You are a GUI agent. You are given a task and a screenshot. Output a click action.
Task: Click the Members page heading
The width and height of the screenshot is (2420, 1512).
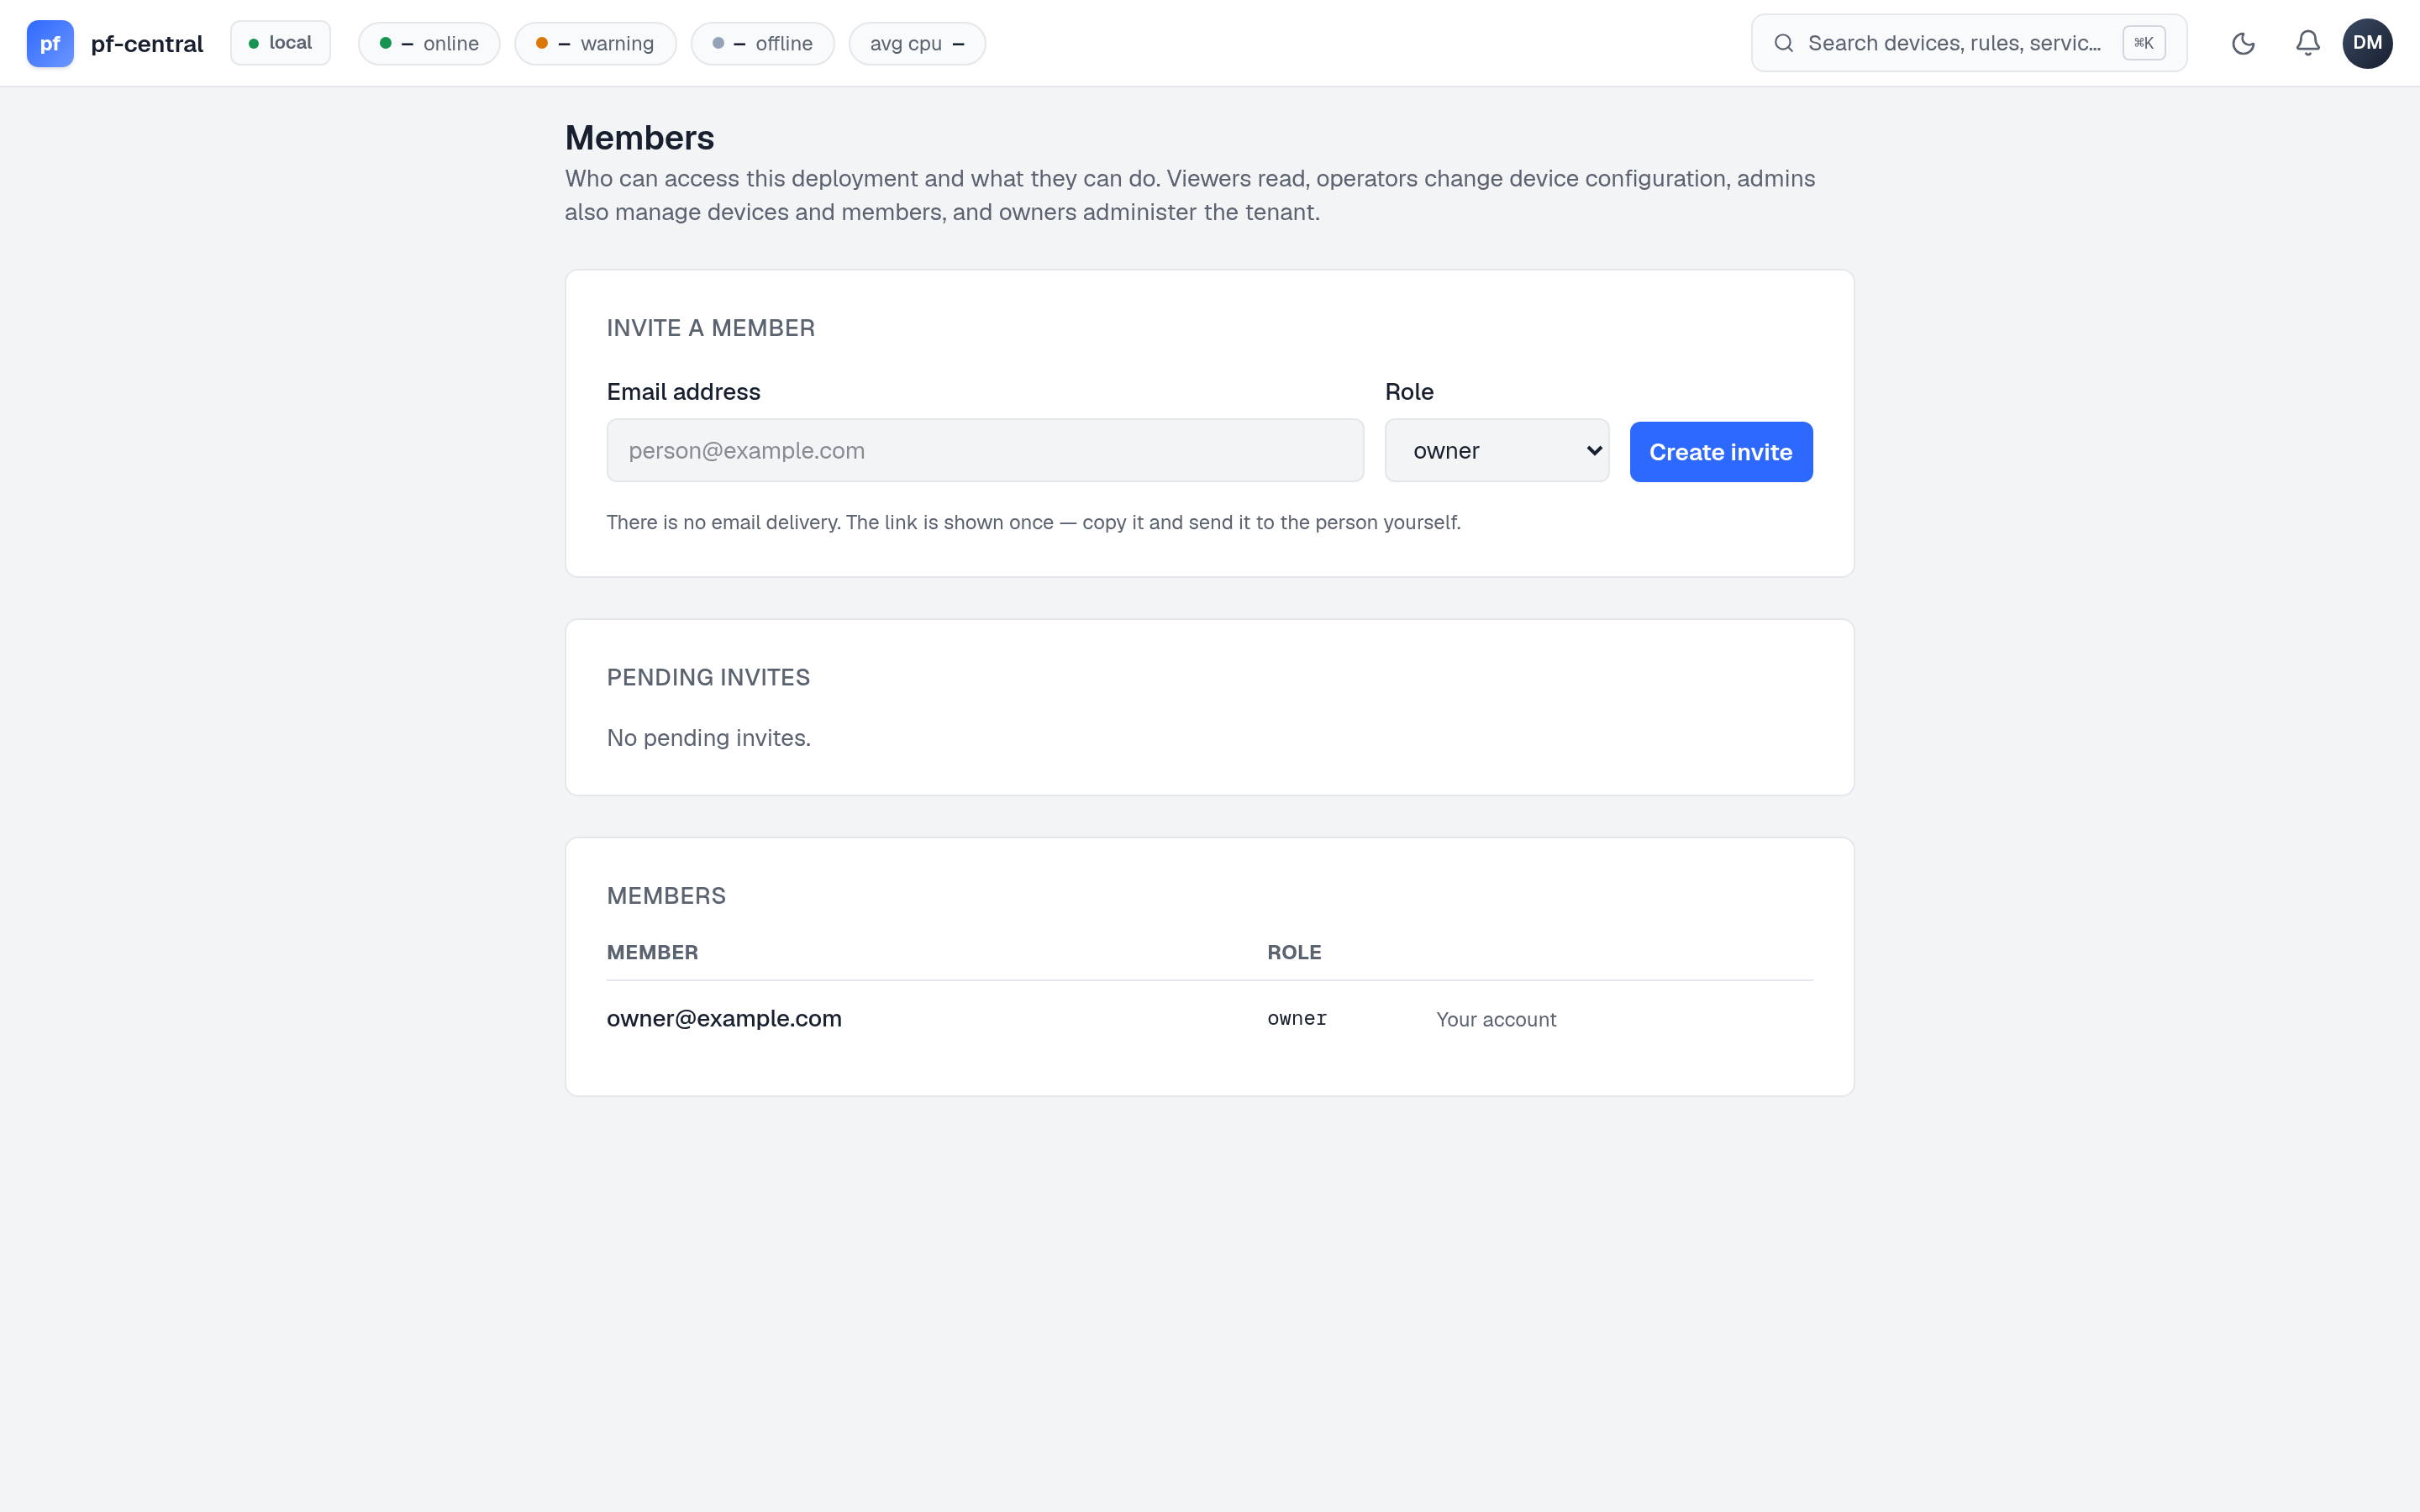(x=639, y=138)
